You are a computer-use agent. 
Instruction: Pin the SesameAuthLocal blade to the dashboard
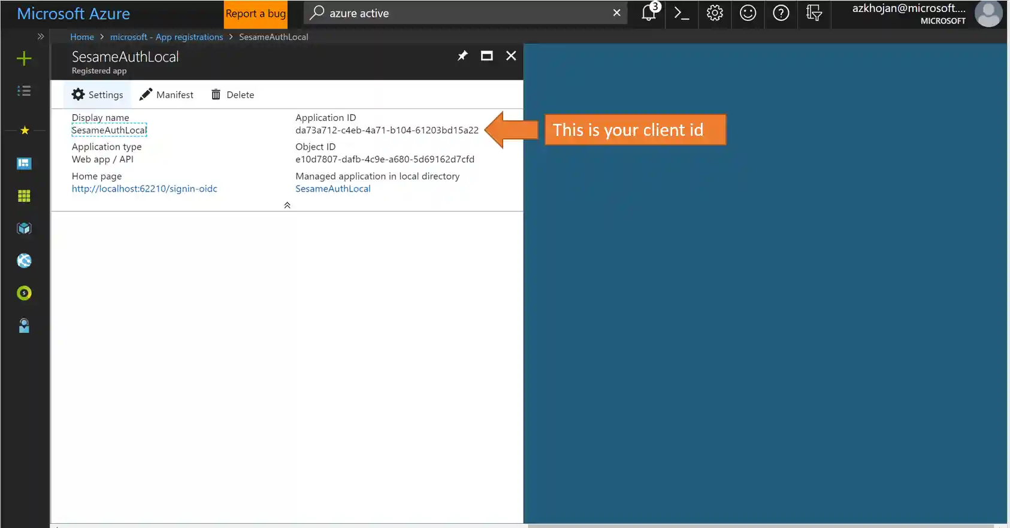(x=462, y=56)
